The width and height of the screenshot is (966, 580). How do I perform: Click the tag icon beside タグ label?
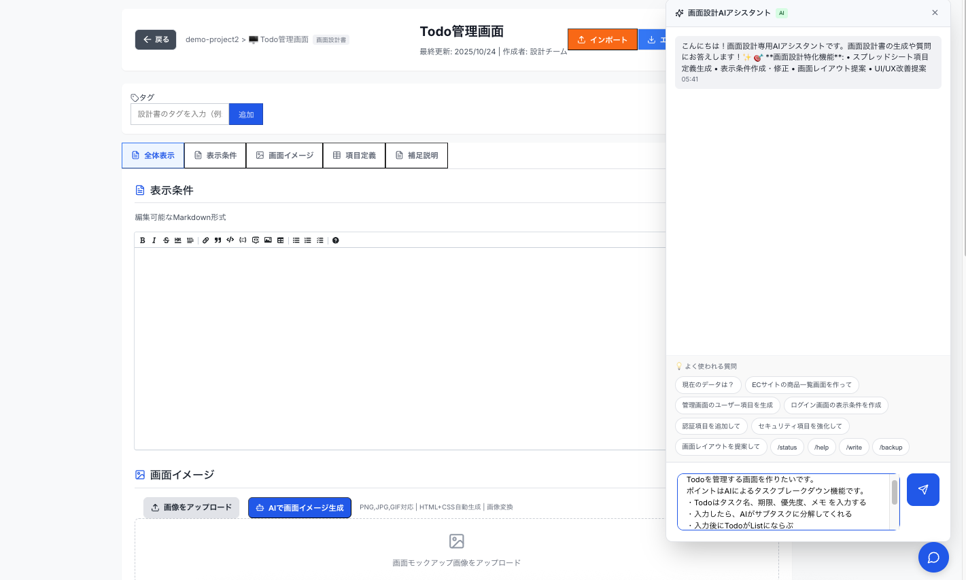pos(135,98)
